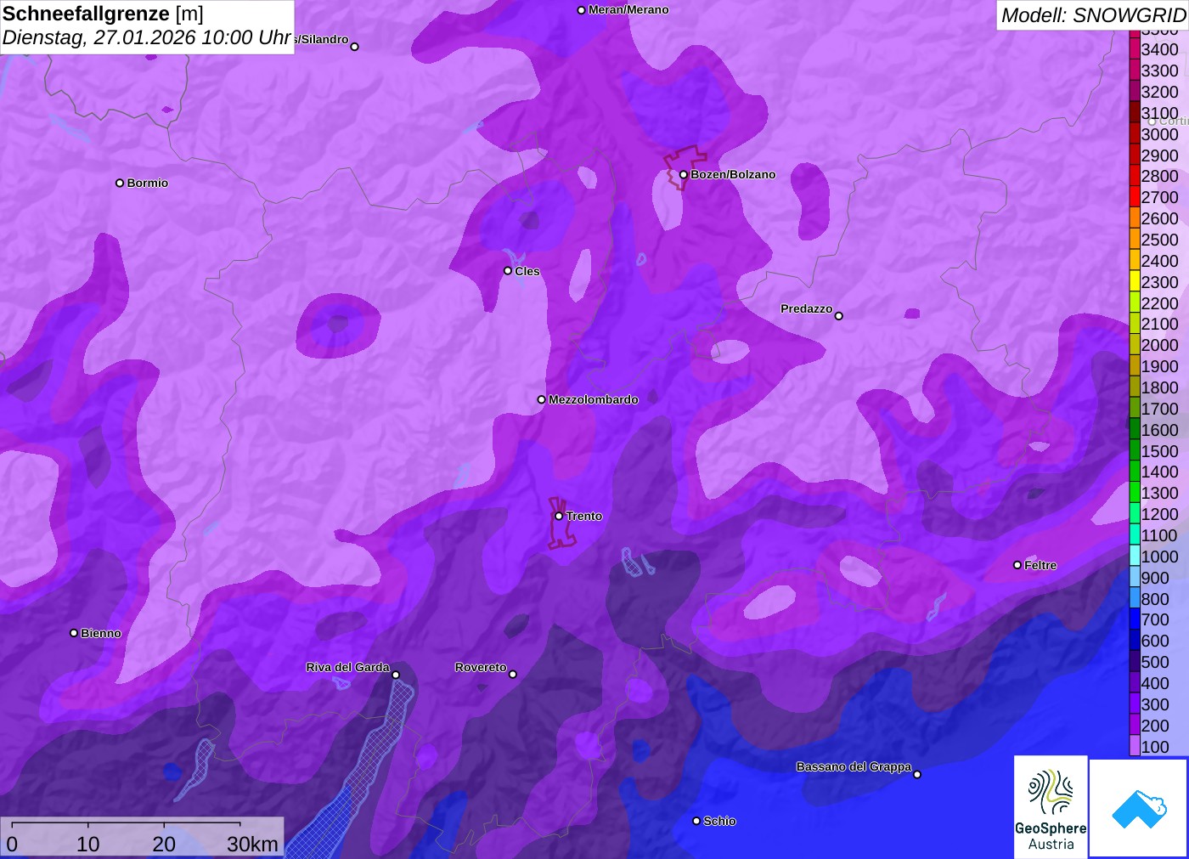Click the Bozen/Bolzano text label
1189x859 pixels.
tap(733, 174)
